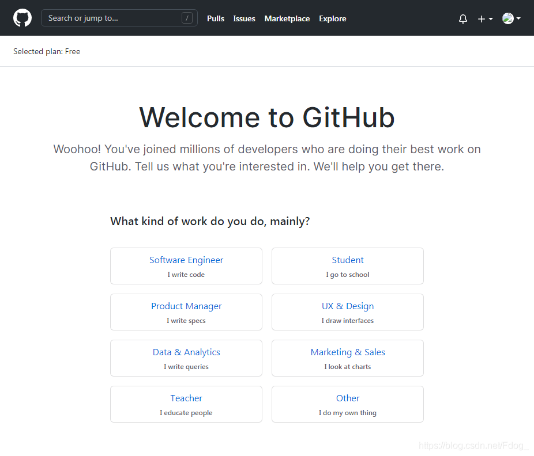Open Issues from the header
Image resolution: width=534 pixels, height=456 pixels.
[x=244, y=18]
